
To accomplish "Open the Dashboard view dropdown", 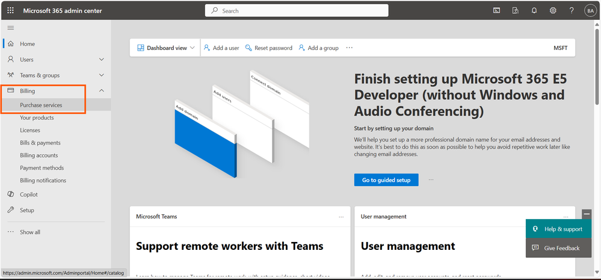I will [165, 48].
